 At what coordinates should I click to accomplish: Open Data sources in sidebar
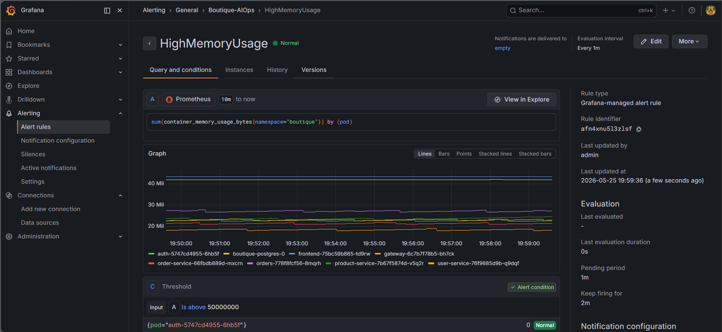pos(40,223)
